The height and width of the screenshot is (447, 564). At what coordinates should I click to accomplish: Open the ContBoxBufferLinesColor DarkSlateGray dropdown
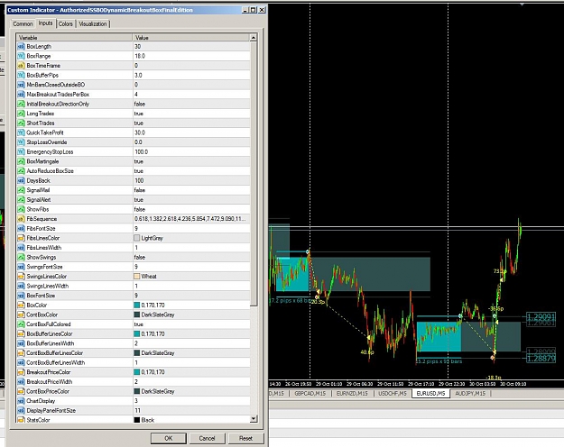point(191,353)
